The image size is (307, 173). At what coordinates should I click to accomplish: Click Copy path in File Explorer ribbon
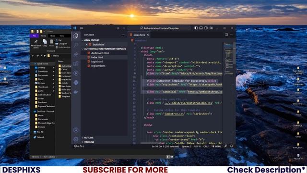pyautogui.click(x=61, y=44)
